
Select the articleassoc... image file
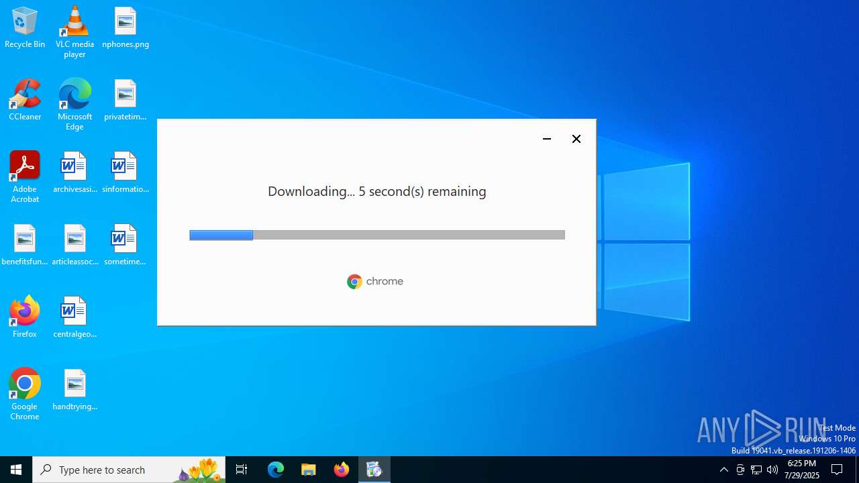coord(74,245)
